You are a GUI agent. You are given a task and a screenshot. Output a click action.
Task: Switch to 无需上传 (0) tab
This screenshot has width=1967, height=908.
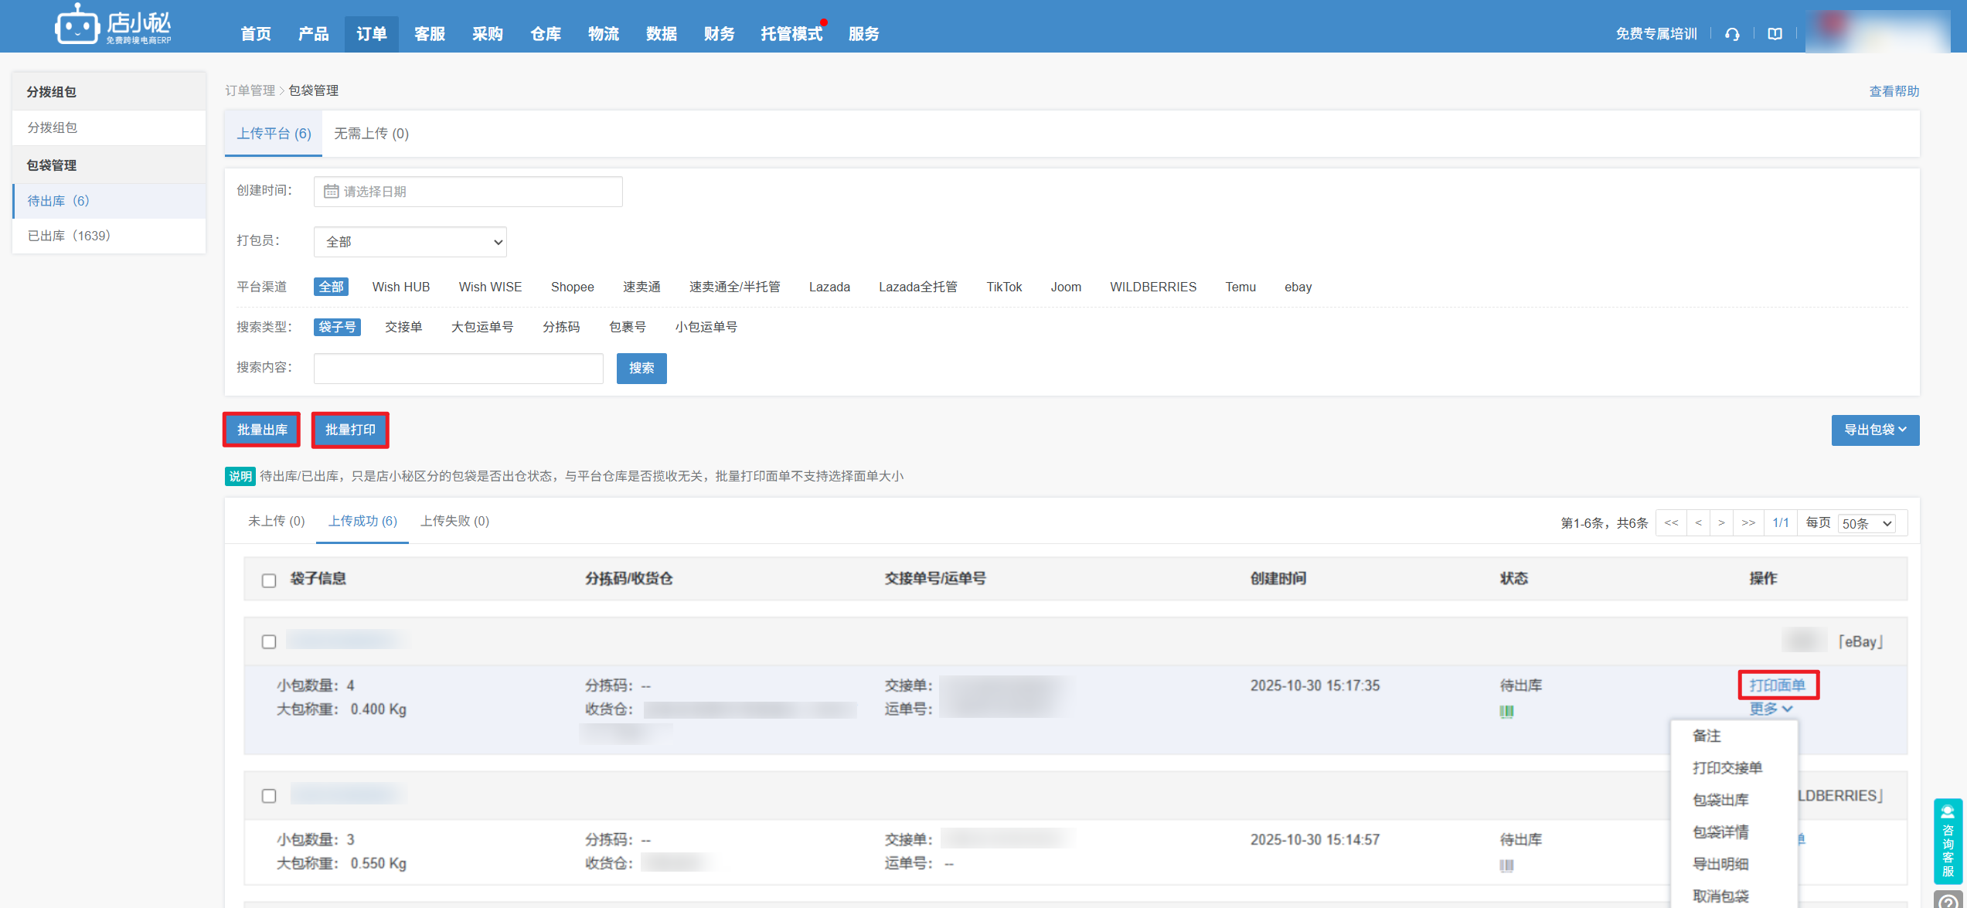371,134
